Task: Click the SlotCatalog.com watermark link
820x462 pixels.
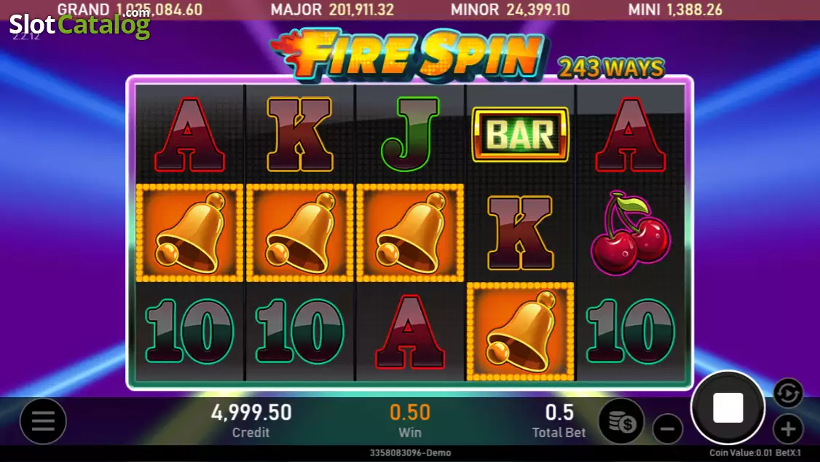Action: [x=79, y=23]
